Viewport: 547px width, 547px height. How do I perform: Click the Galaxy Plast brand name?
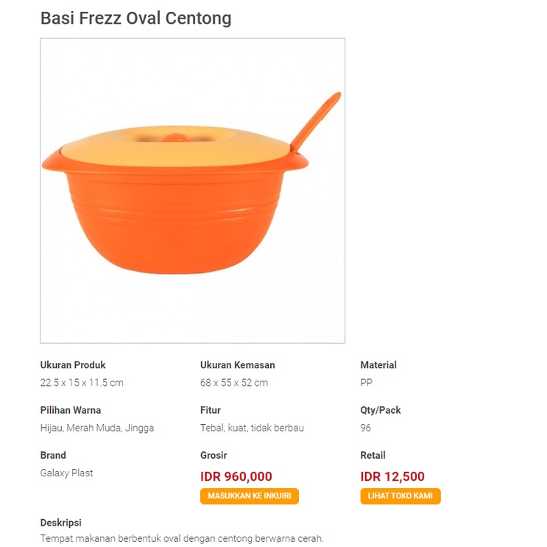click(x=67, y=473)
